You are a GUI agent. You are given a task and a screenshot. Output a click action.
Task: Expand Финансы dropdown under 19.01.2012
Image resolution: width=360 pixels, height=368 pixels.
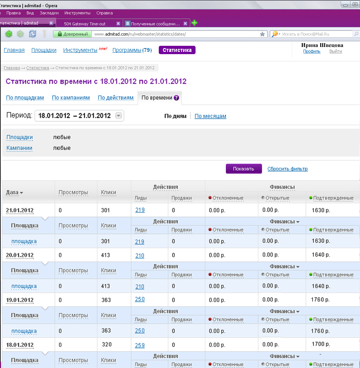pyautogui.click(x=298, y=312)
